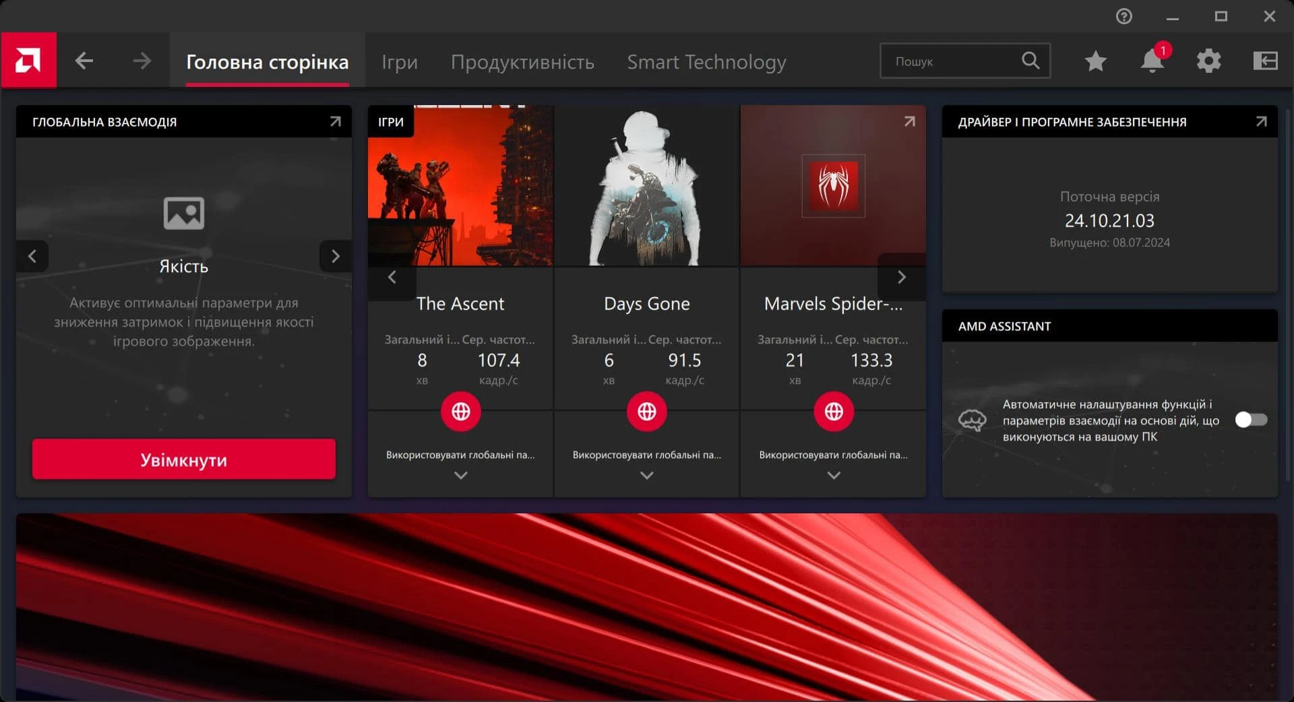Click The Ascent 107.4 кадр./с value

click(x=499, y=368)
